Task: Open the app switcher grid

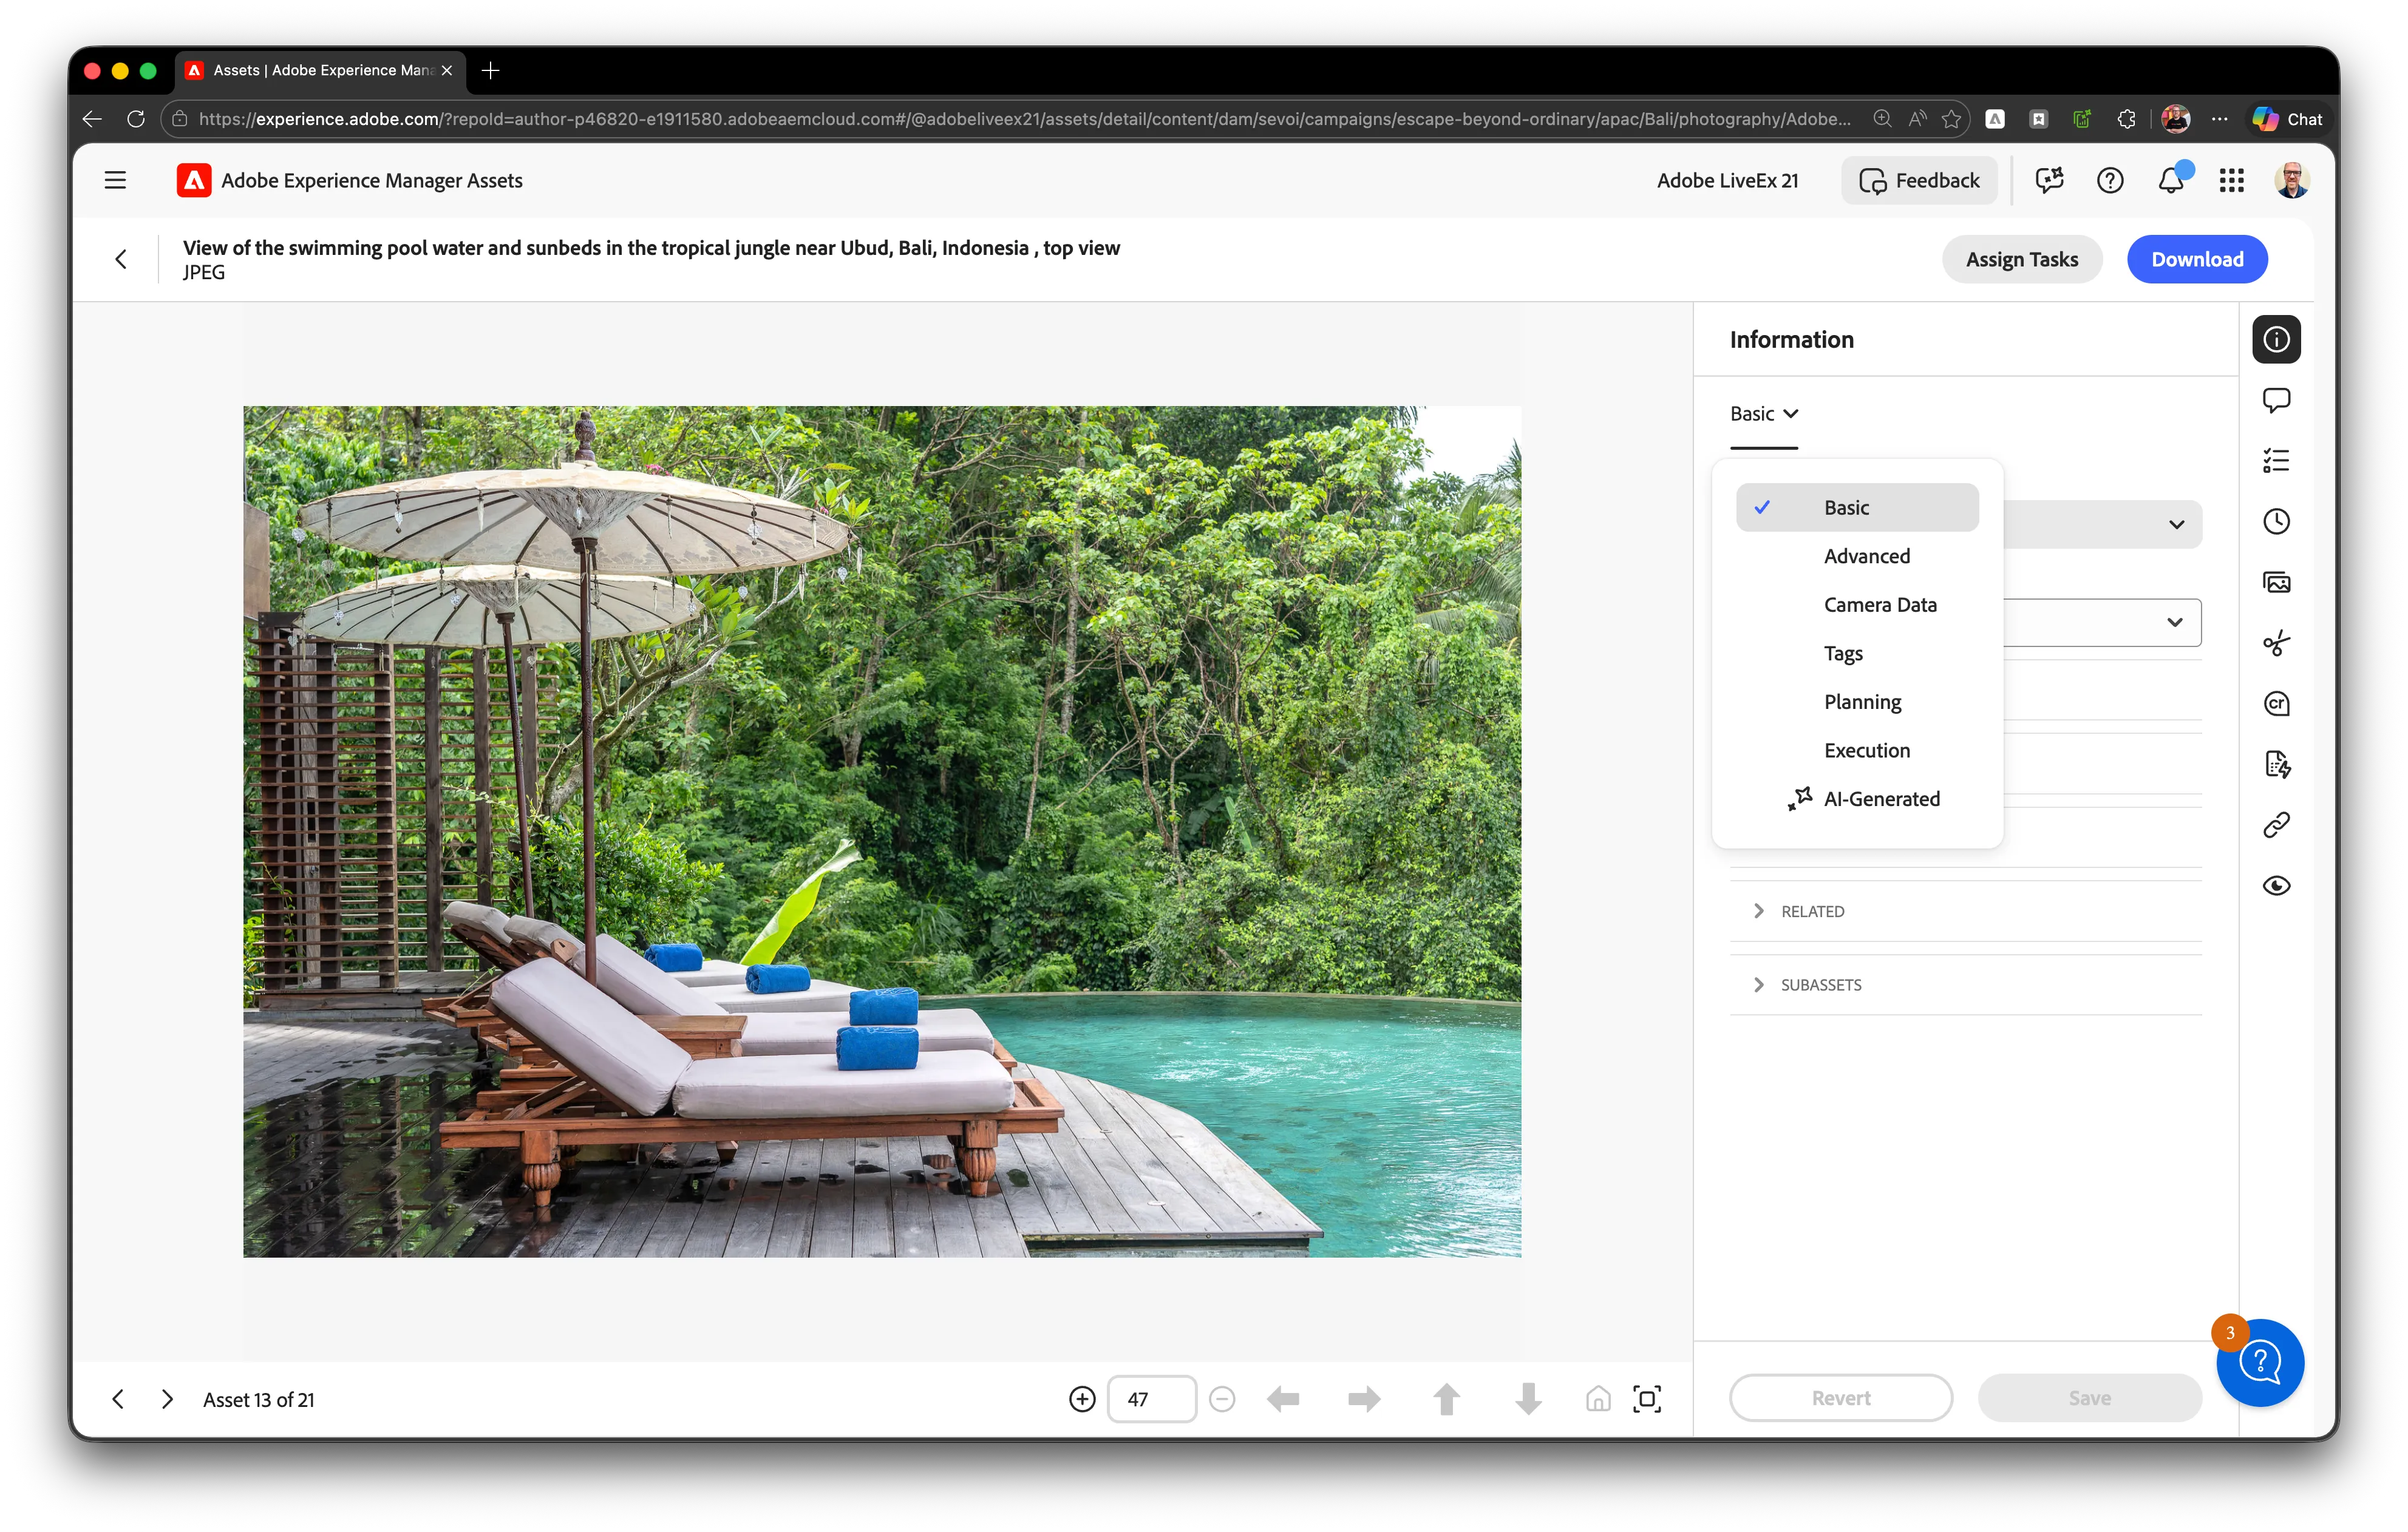Action: tap(2231, 180)
